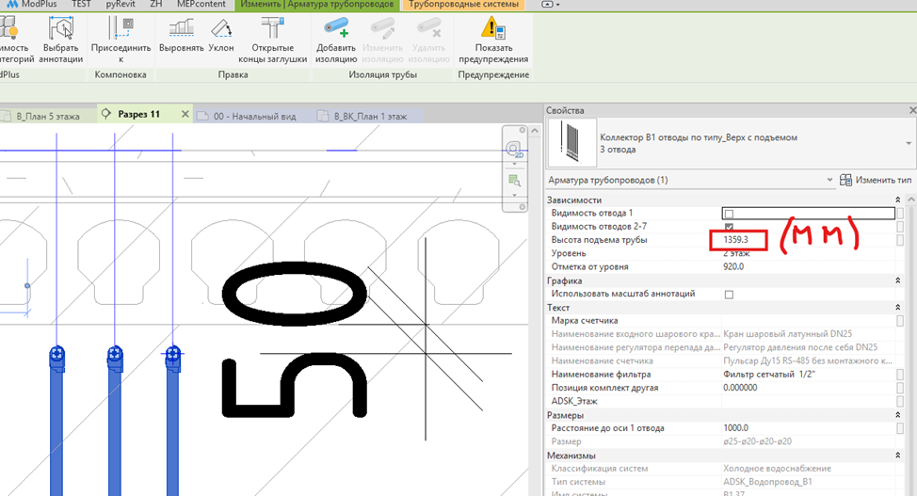Click the Наименование фильтра value Фильтр сетчатый
The image size is (917, 496).
coord(769,375)
